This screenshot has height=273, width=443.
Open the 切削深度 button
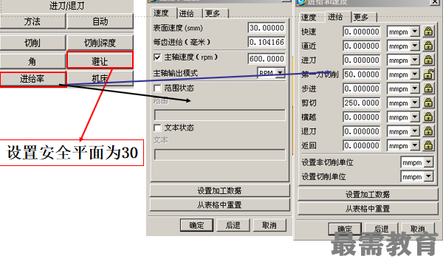click(x=100, y=43)
